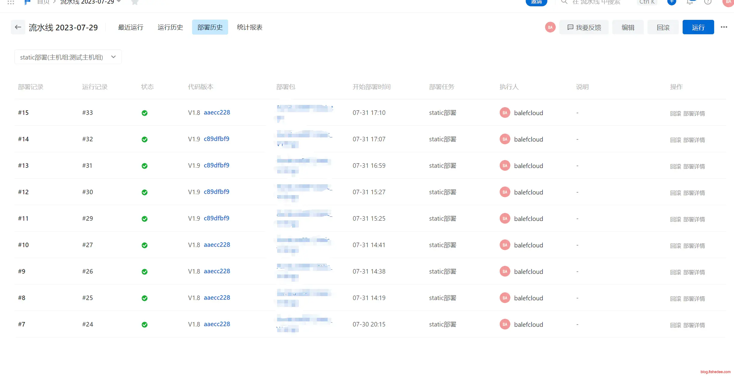Click the blue plus create icon
Viewport: 734px width, 377px height.
pyautogui.click(x=671, y=2)
